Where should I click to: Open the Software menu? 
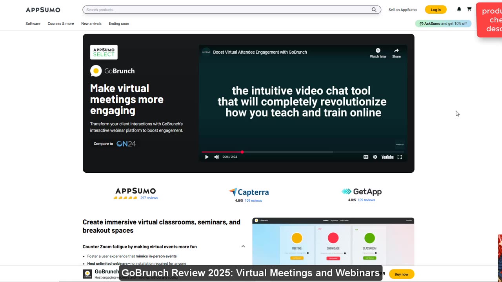coord(33,23)
